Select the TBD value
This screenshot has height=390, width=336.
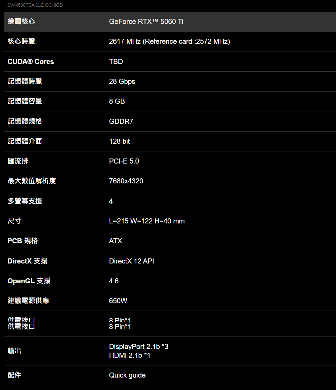point(116,62)
